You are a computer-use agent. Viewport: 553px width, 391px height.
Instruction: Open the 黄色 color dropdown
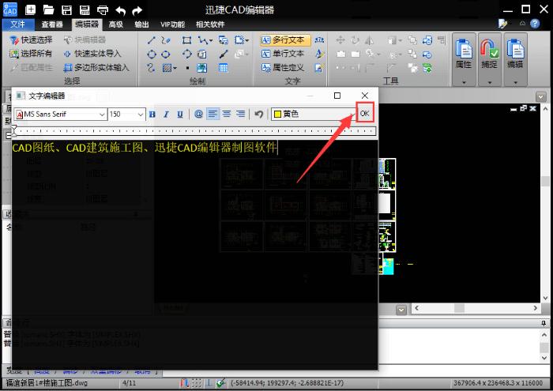(352, 115)
